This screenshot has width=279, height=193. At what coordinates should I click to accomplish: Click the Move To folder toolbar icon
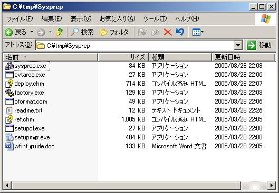[x=142, y=32]
